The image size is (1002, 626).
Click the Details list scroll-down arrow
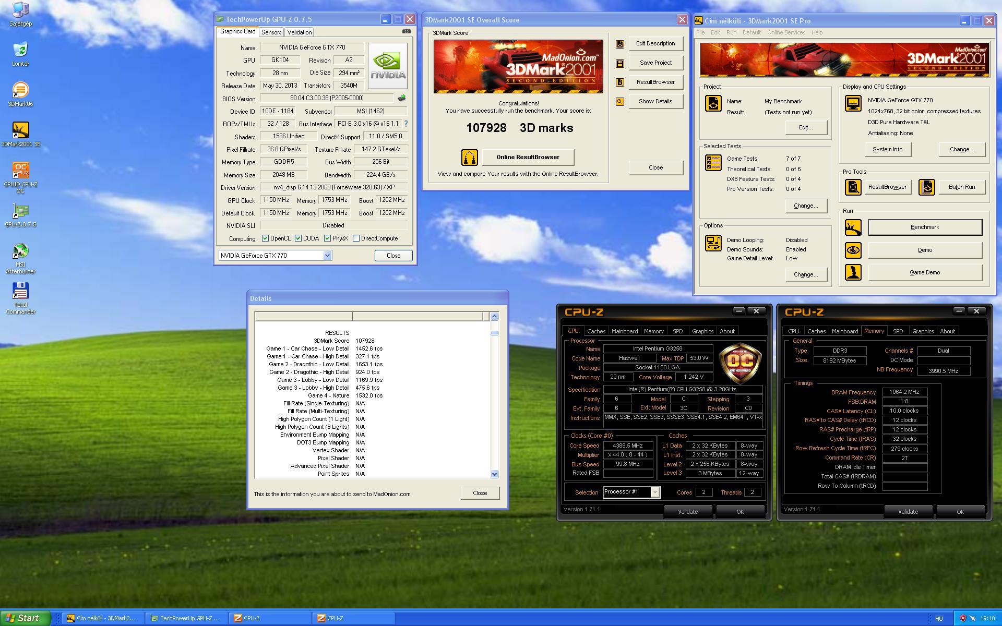pyautogui.click(x=494, y=474)
